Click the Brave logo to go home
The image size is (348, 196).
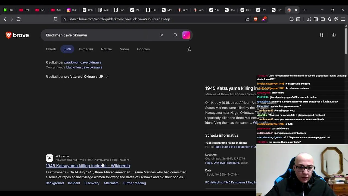tap(17, 35)
